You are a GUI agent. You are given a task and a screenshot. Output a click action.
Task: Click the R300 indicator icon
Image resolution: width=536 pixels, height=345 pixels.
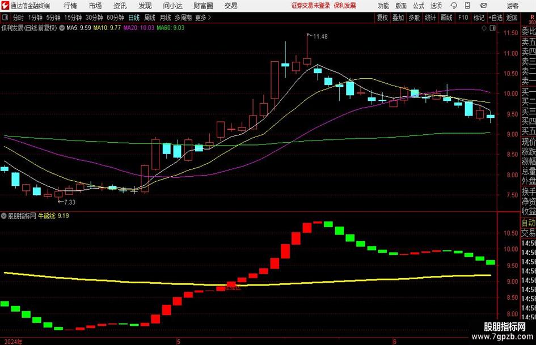532,19
